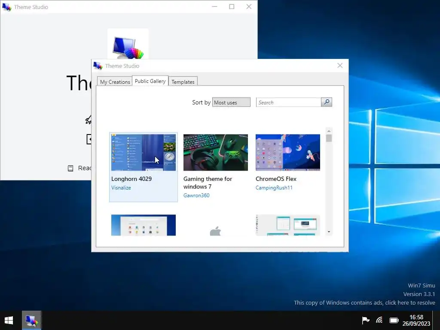Screen dimensions: 440x330
Task: Open the Longhorn 4029 theme thumbnail
Action: [x=144, y=153]
